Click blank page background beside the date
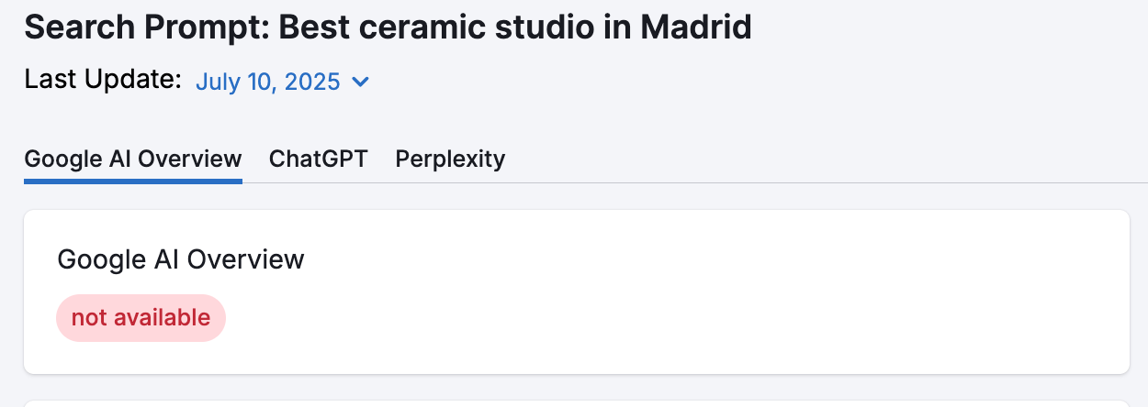 point(735,82)
